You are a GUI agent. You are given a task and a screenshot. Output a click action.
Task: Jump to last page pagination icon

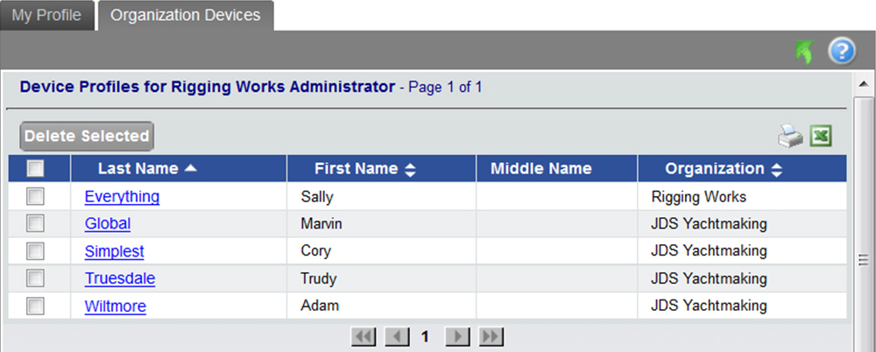coord(491,336)
